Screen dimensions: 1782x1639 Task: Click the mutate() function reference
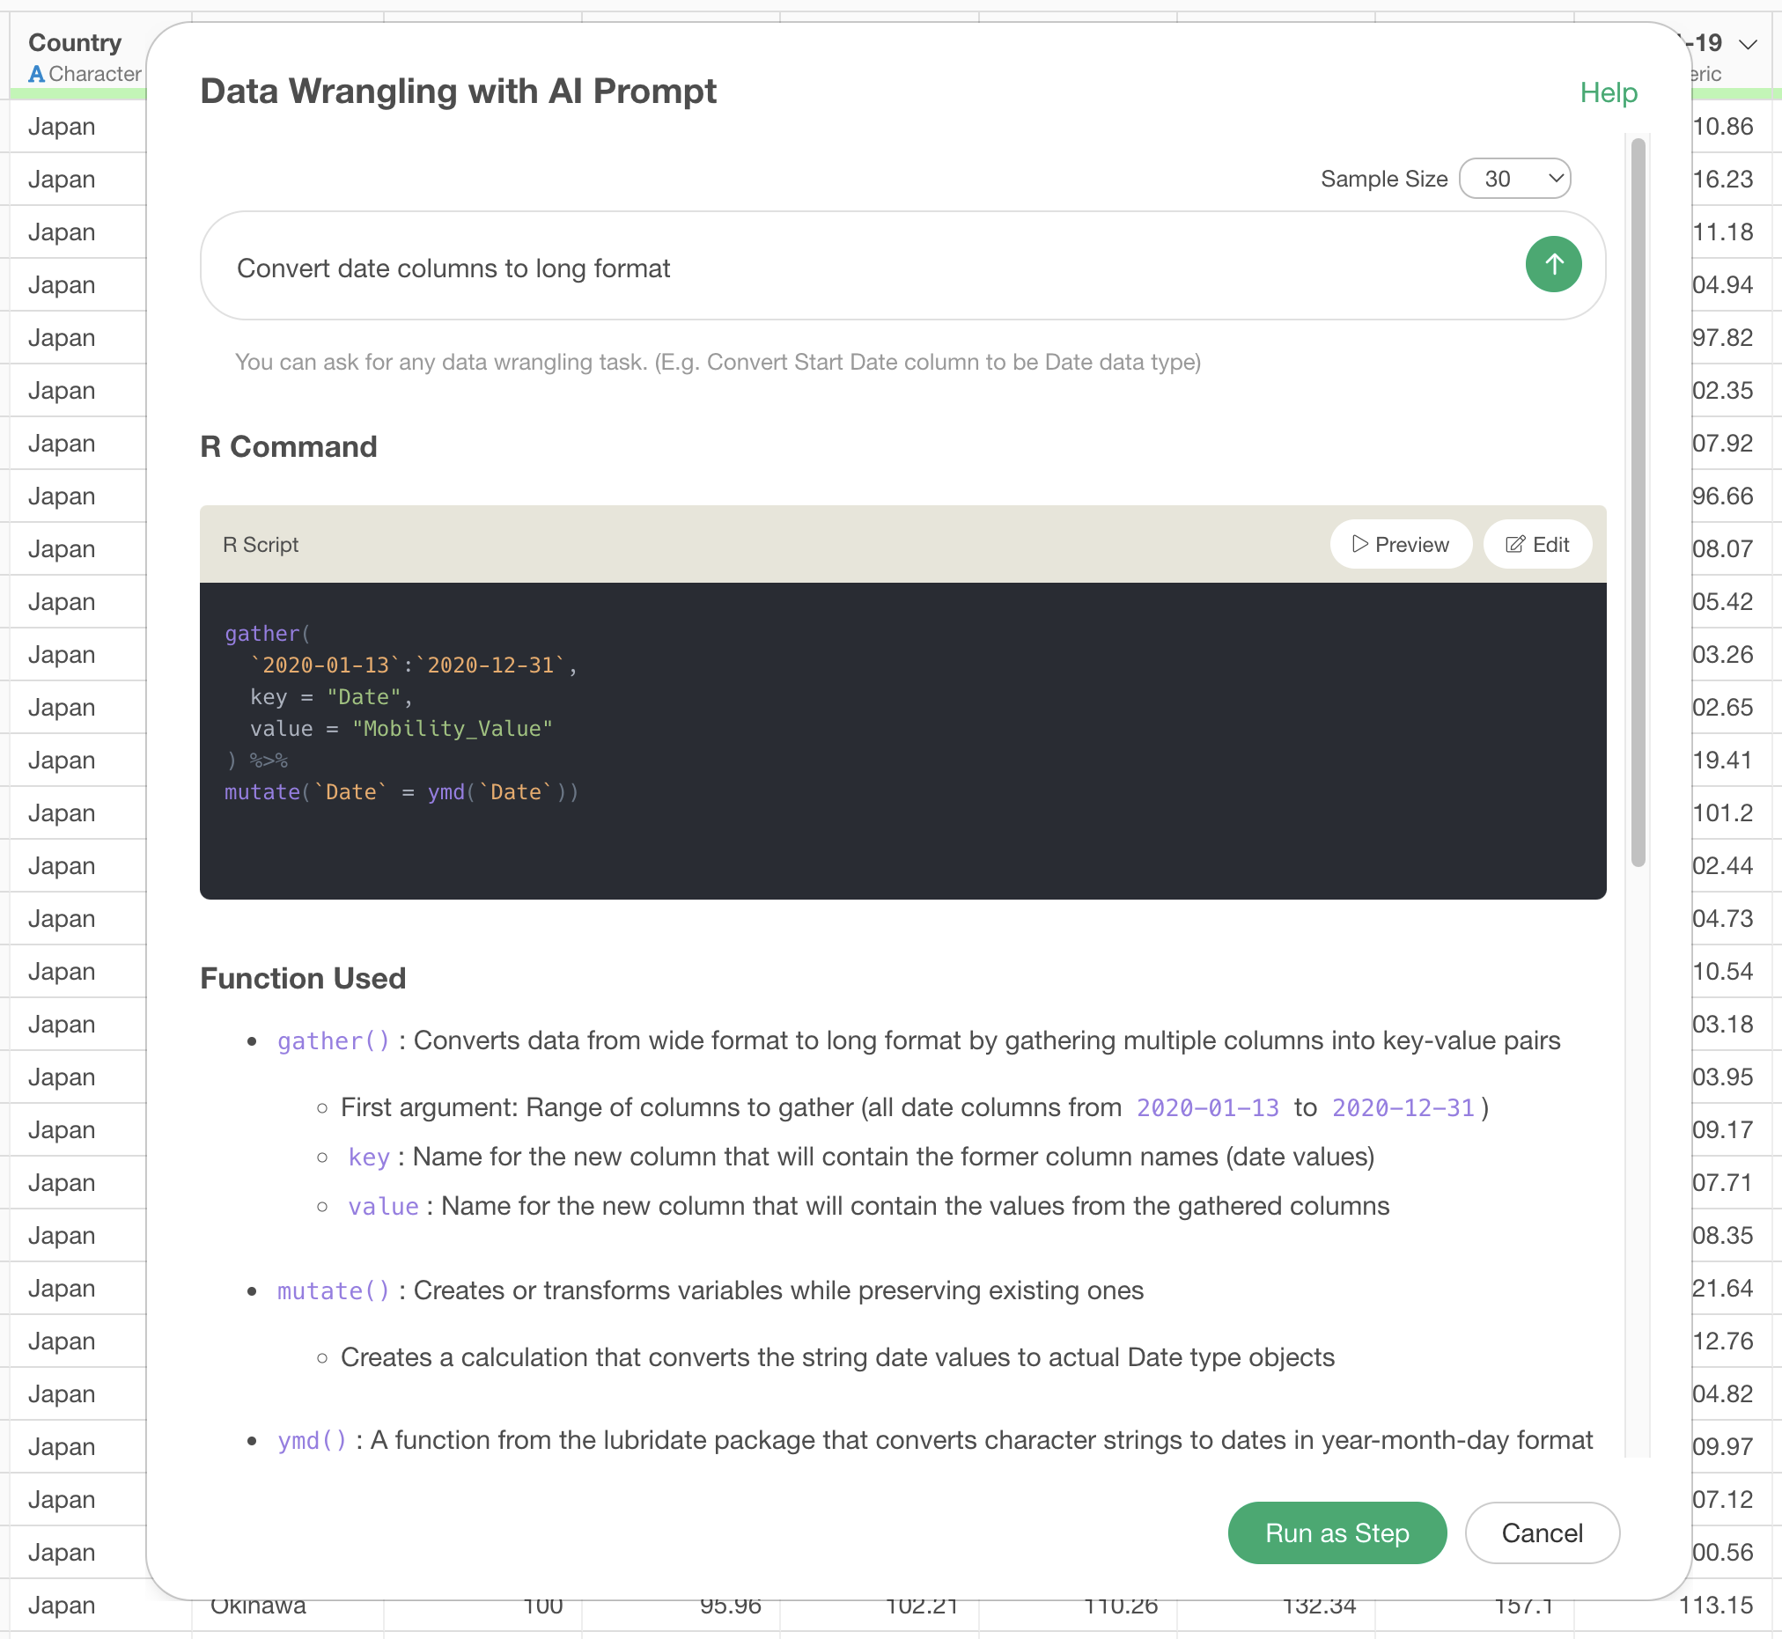click(333, 1290)
